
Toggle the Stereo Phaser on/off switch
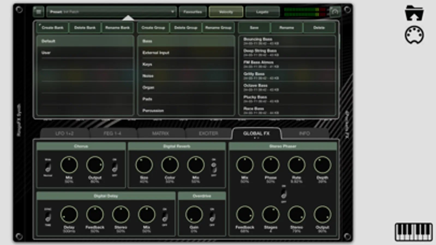coord(284,194)
